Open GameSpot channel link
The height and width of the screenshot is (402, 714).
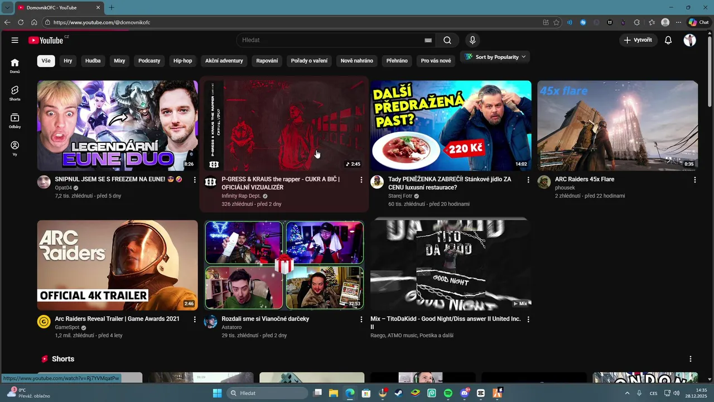[67, 327]
